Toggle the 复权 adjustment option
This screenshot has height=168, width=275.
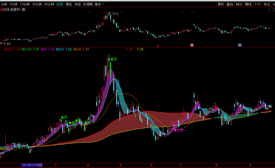point(221,4)
